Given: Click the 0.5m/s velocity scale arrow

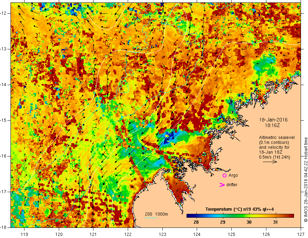Looking at the screenshot, I should 270,162.
